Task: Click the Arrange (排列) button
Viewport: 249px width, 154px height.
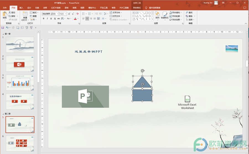Action: click(x=157, y=15)
